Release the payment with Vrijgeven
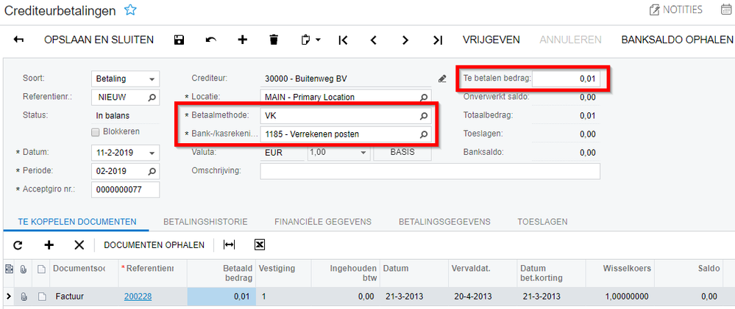This screenshot has height=309, width=735. point(491,40)
